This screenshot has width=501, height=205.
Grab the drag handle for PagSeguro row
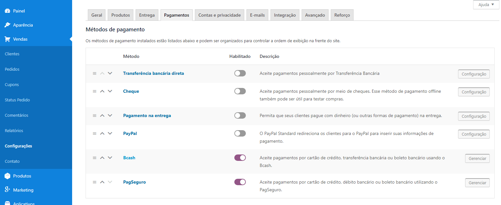pyautogui.click(x=95, y=182)
